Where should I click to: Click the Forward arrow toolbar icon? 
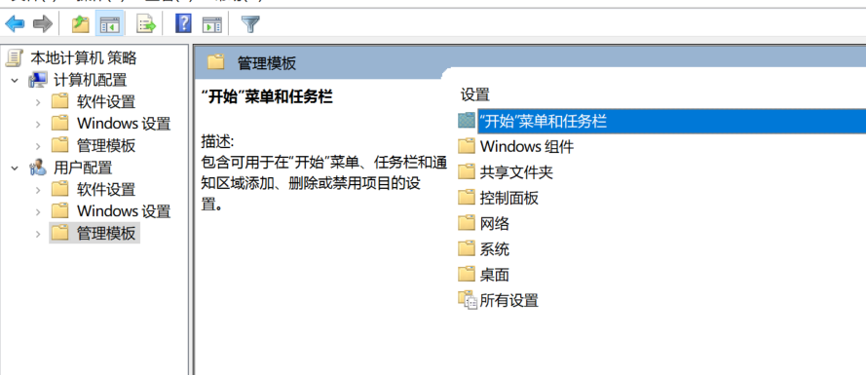[43, 23]
